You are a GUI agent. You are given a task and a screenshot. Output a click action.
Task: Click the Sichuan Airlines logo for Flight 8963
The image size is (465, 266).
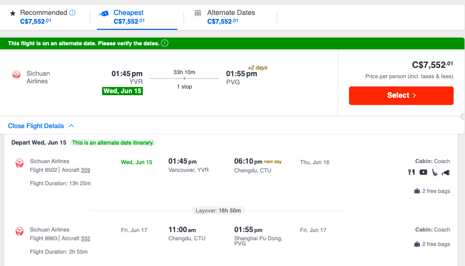[20, 231]
